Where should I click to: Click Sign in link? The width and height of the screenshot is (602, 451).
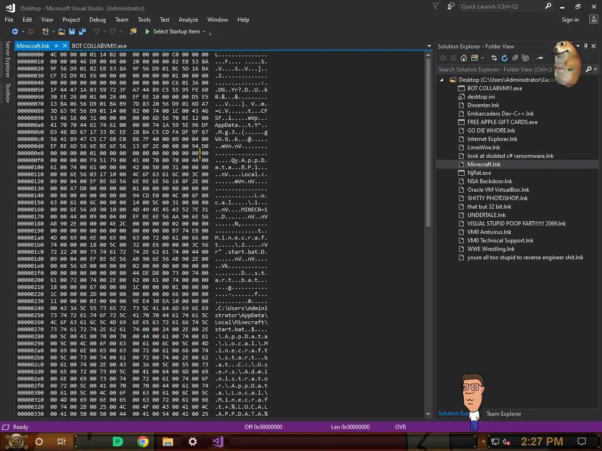click(x=570, y=20)
